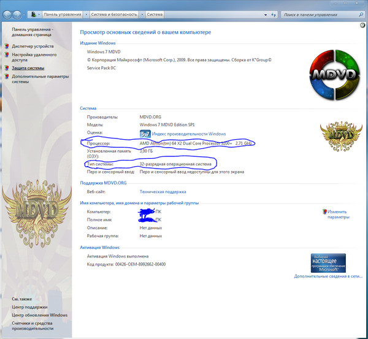Open Дополнительные сведения в сети link
Viewport: 368px width, 339px height.
point(328,276)
